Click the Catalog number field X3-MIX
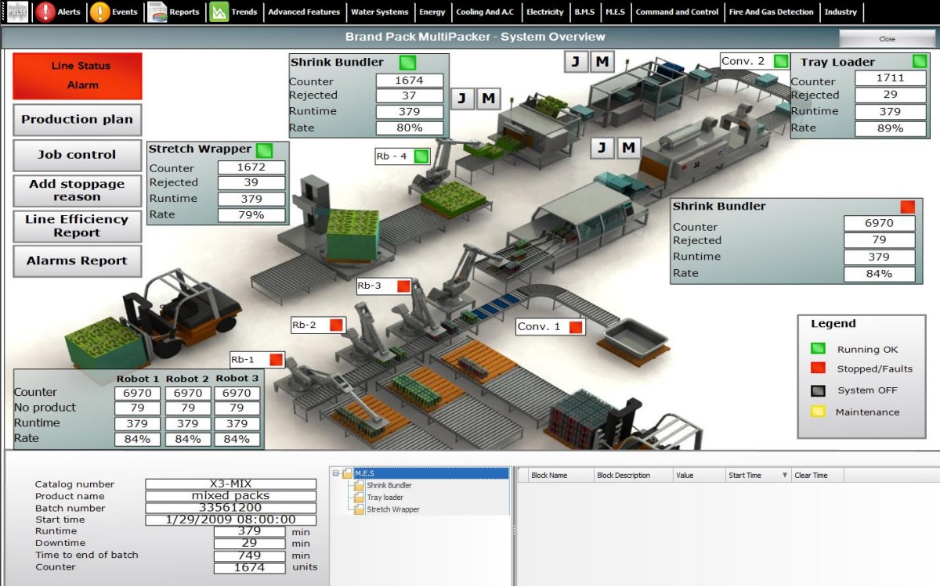 230,484
